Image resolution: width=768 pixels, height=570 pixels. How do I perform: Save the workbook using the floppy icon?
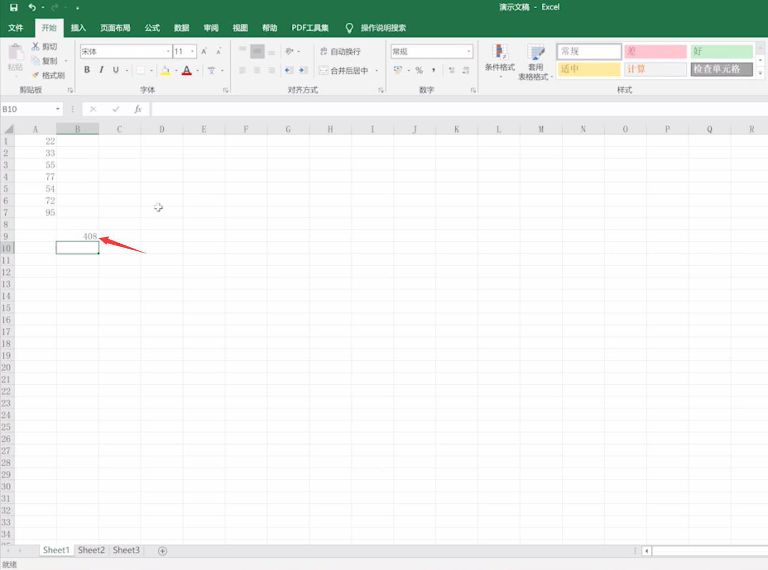(14, 7)
